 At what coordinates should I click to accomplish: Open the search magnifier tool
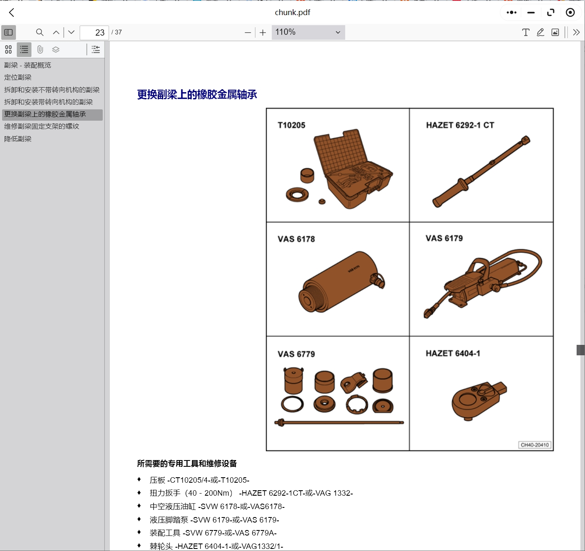(40, 32)
